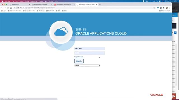Open the Help menu
The height and width of the screenshot is (100, 179).
(x=56, y=1)
